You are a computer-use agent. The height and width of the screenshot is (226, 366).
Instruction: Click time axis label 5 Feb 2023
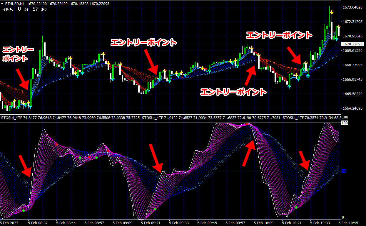10,223
